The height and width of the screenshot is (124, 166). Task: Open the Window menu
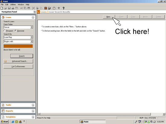click(x=21, y=5)
